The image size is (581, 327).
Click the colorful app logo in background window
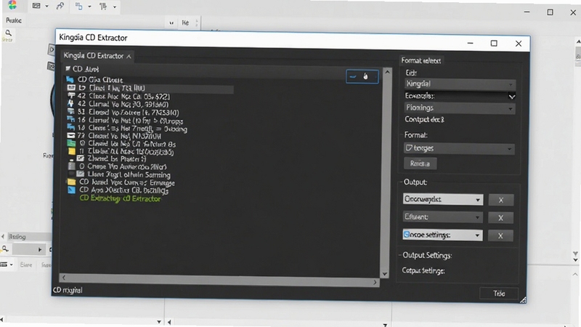pos(12,5)
